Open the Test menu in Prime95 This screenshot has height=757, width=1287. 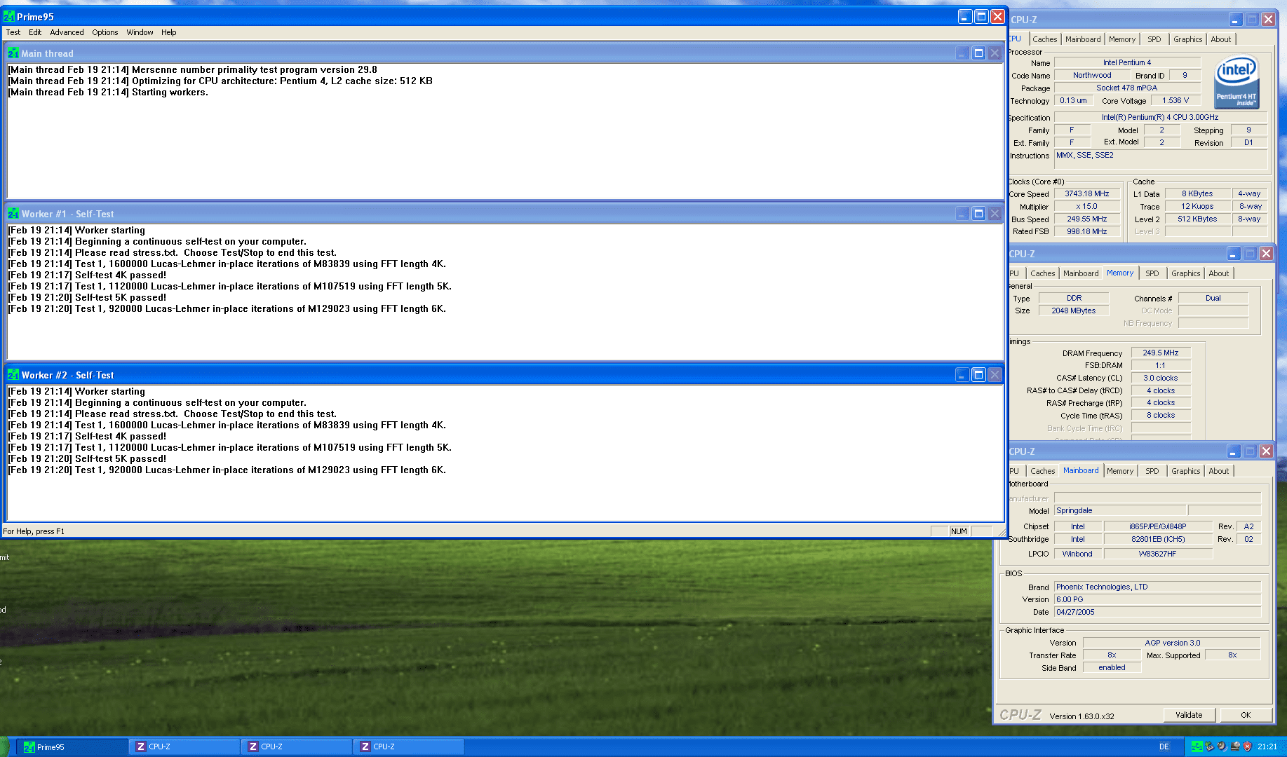click(x=13, y=32)
